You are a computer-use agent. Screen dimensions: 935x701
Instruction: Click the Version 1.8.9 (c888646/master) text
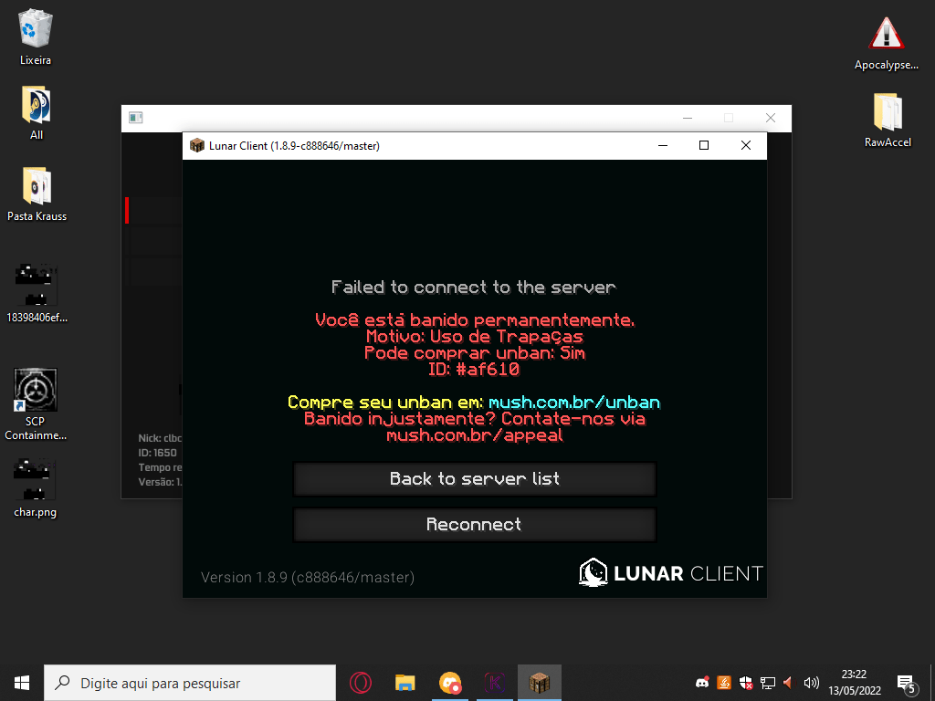(308, 577)
